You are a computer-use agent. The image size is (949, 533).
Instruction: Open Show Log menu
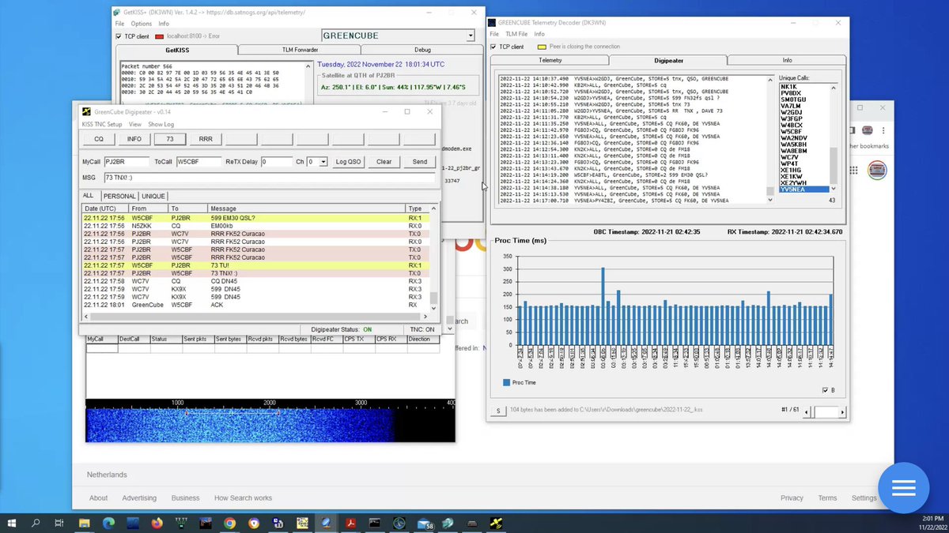click(161, 125)
